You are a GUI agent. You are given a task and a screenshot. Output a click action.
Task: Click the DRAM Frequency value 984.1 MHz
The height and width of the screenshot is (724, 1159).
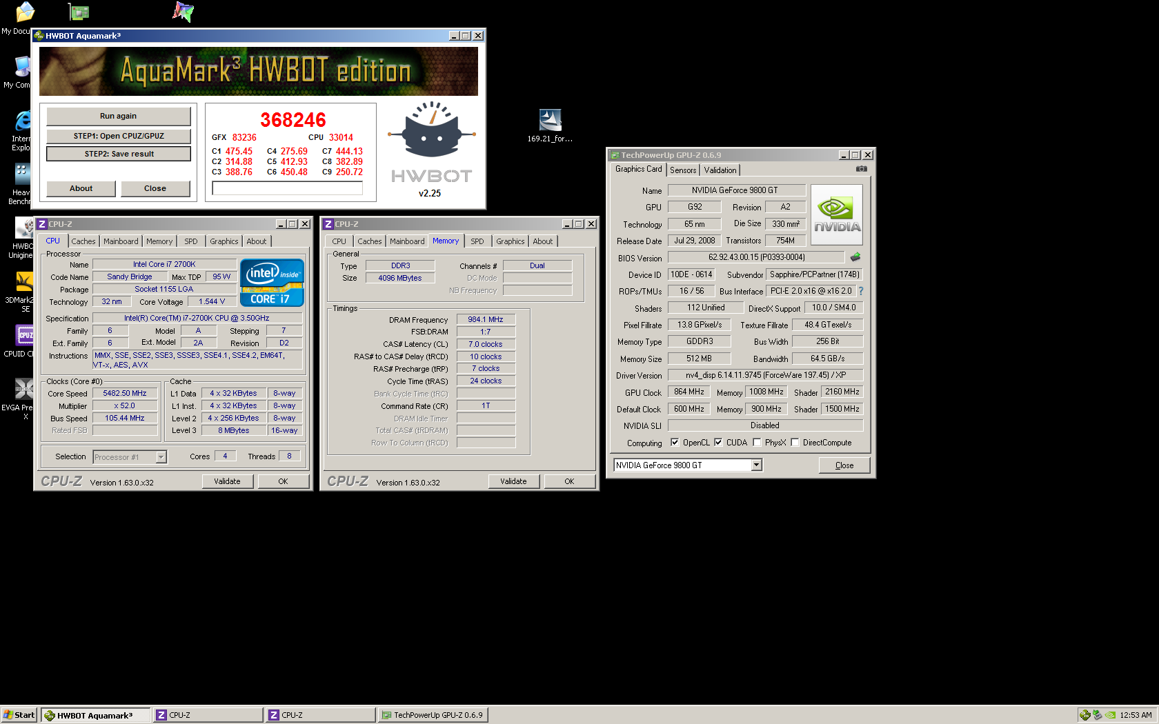[x=486, y=319]
